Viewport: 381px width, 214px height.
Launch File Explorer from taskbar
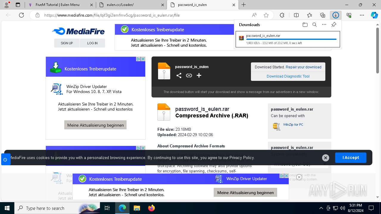[x=137, y=208]
